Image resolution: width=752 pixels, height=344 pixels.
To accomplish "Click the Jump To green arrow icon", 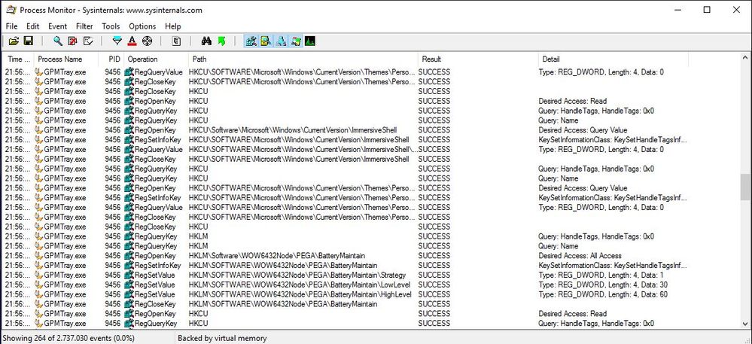I will pos(221,41).
